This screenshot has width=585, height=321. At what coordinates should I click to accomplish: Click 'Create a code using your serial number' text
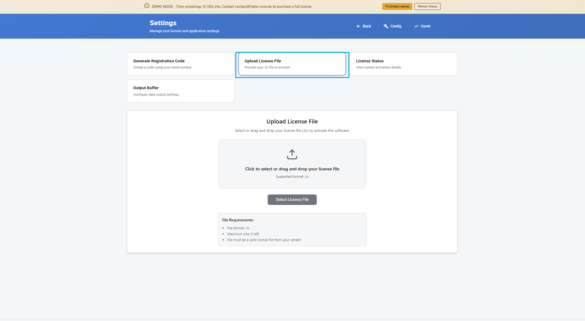tap(162, 67)
